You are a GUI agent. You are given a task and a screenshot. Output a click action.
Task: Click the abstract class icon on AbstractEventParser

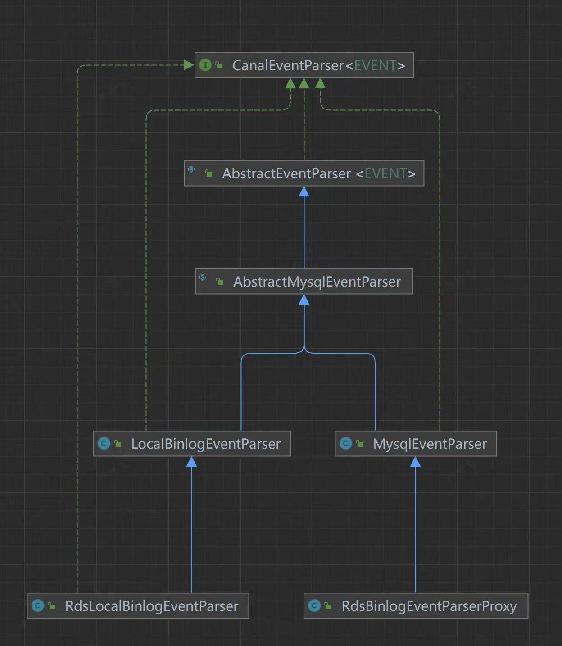tap(191, 170)
